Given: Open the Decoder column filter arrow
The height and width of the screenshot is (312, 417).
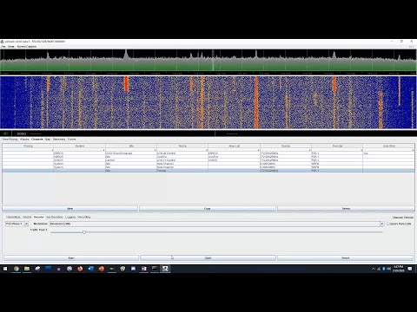Looking at the screenshot, I should 361,150.
